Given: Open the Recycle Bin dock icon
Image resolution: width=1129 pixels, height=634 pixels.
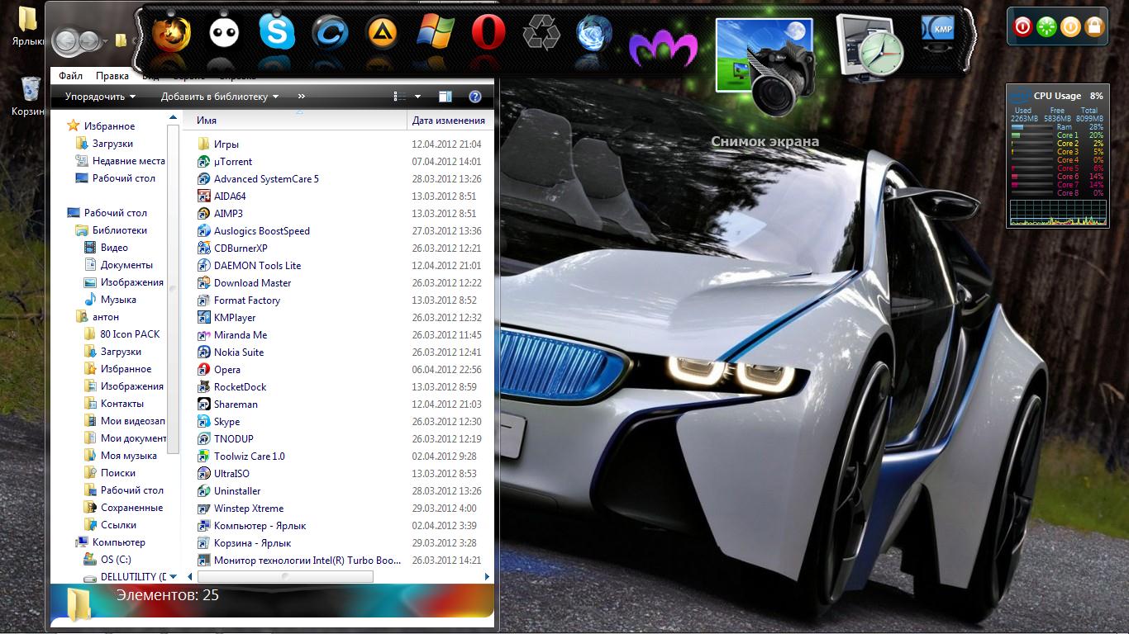Looking at the screenshot, I should 541,34.
